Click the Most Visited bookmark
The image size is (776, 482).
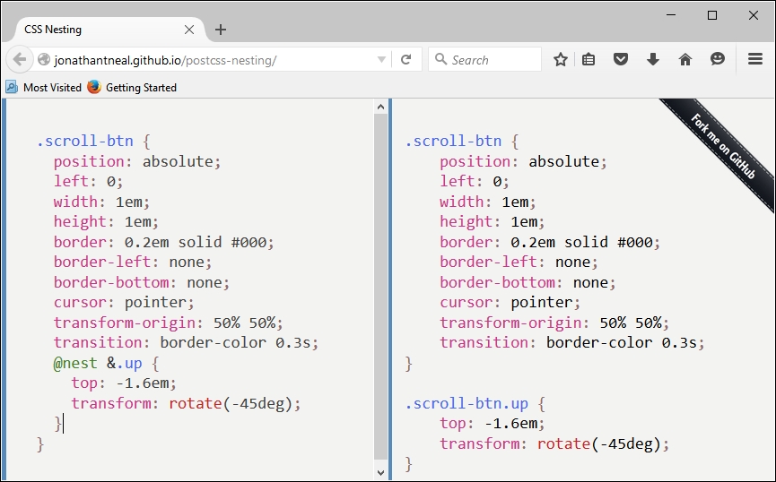click(44, 88)
